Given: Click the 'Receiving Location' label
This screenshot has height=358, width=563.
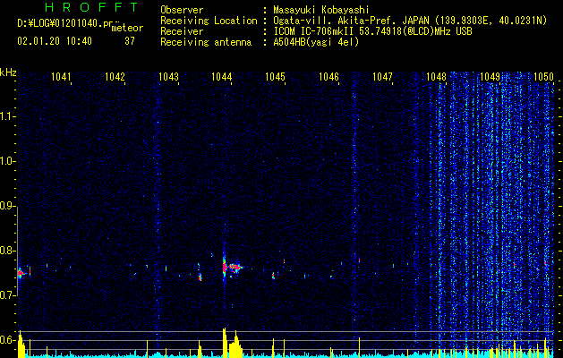Looking at the screenshot, I should 209,21.
